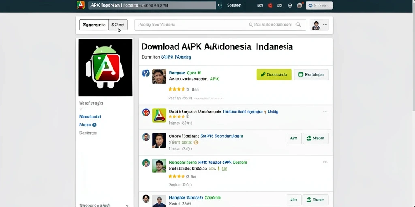Click the 'Sooar' button in the 'Nandaae' row
Screen dimensions: 415x207
point(315,200)
